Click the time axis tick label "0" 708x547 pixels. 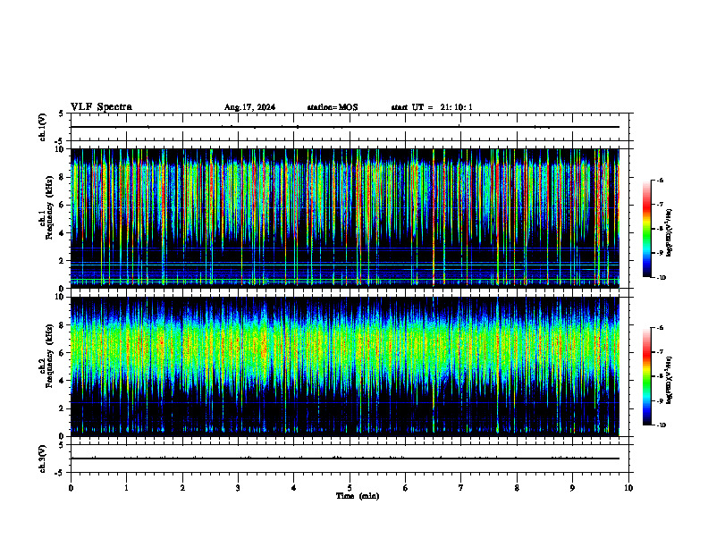pos(71,488)
